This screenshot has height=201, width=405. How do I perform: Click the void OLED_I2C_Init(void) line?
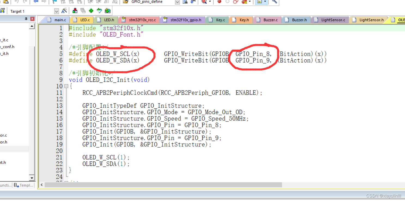pos(109,80)
